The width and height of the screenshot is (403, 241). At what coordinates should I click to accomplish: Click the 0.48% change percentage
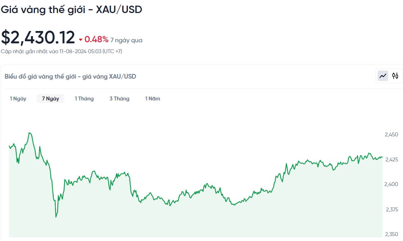pos(96,40)
